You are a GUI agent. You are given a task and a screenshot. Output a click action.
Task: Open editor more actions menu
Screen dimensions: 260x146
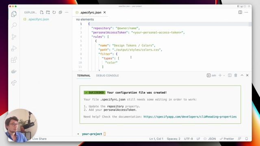(x=246, y=12)
